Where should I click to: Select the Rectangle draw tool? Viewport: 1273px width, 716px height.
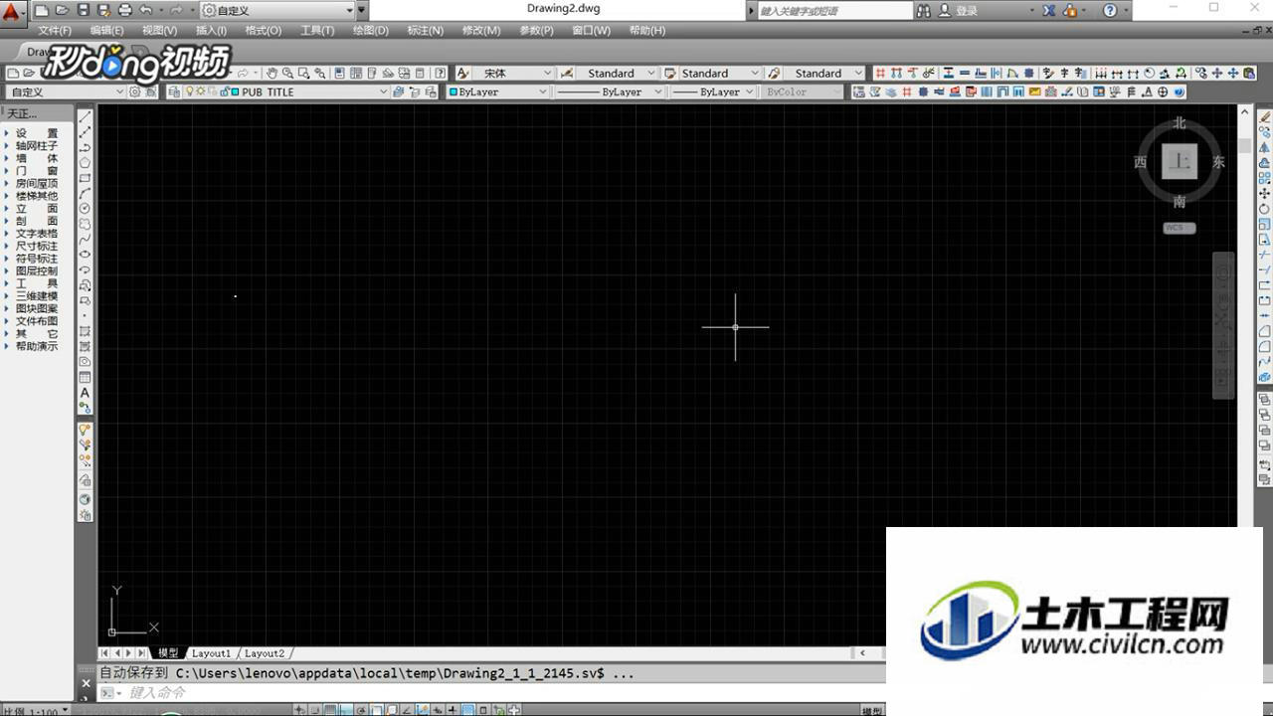point(86,178)
